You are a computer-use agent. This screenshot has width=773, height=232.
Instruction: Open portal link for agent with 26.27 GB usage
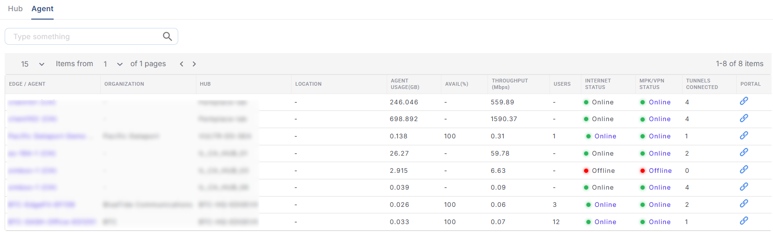pyautogui.click(x=744, y=152)
